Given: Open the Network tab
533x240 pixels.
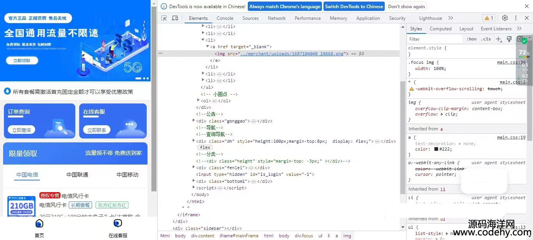Looking at the screenshot, I should point(277,18).
